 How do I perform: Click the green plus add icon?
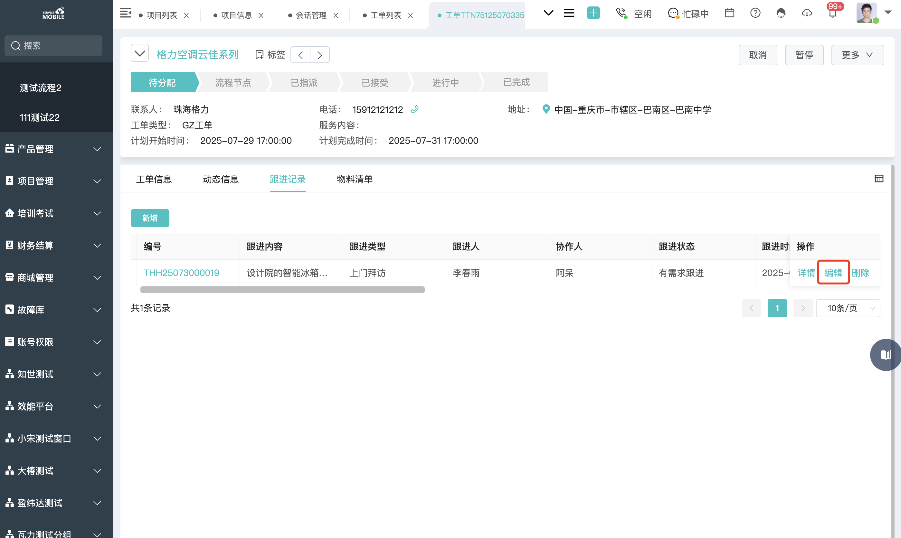[x=593, y=14]
